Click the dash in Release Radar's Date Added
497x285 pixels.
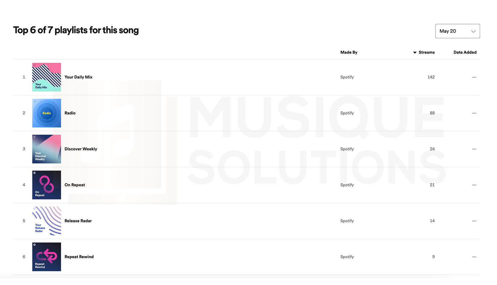474,221
